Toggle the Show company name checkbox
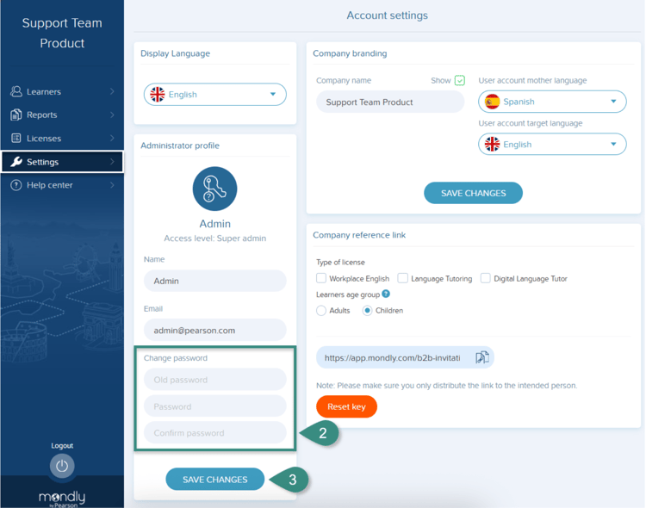The image size is (646, 508). coord(459,81)
